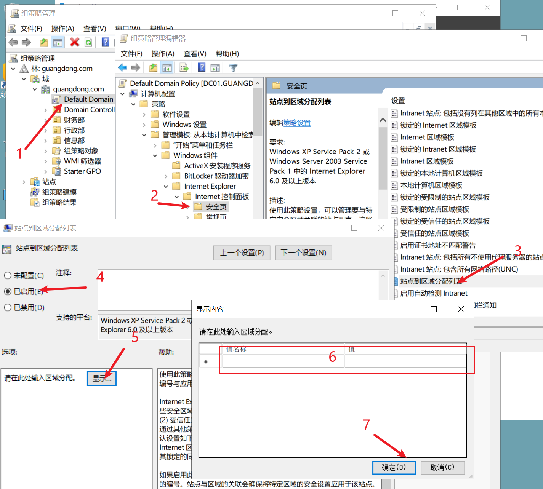Screen dimensions: 543x489
Task: Click description pane scrollbar thumb
Action: 383,158
